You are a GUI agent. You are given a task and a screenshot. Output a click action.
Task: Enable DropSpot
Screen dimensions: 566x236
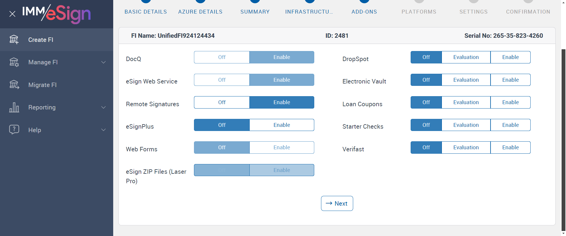coord(511,57)
